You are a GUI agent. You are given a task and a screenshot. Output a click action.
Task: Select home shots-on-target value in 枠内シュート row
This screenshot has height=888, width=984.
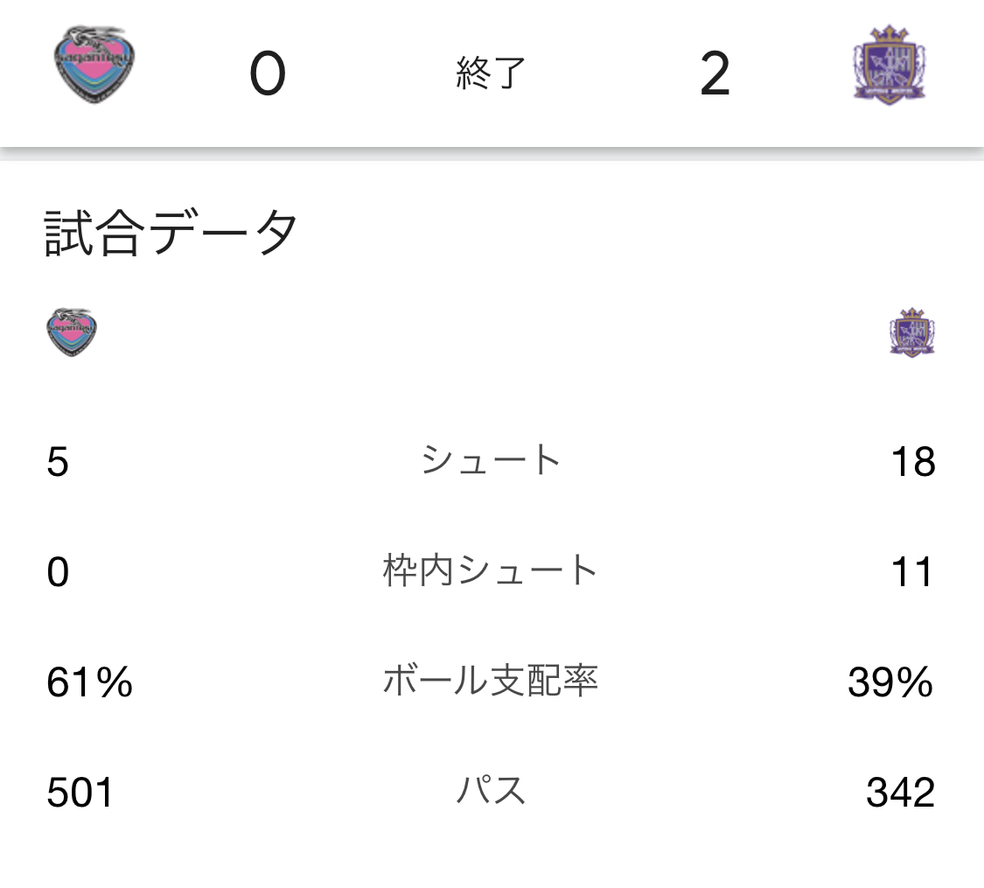point(58,573)
